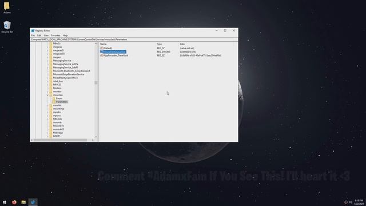The height and width of the screenshot is (206, 366).
Task: Open the Windows Start menu
Action: [5, 202]
